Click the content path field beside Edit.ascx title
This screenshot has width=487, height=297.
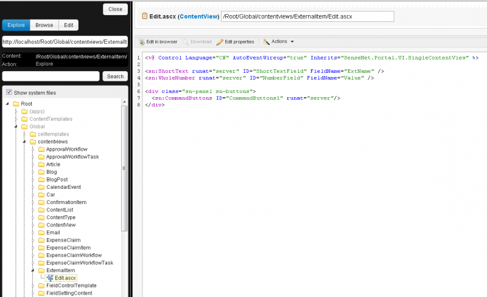[x=307, y=16]
